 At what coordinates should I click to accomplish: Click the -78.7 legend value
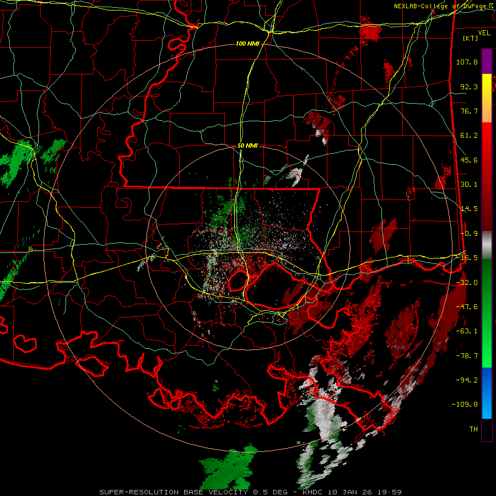click(x=467, y=356)
